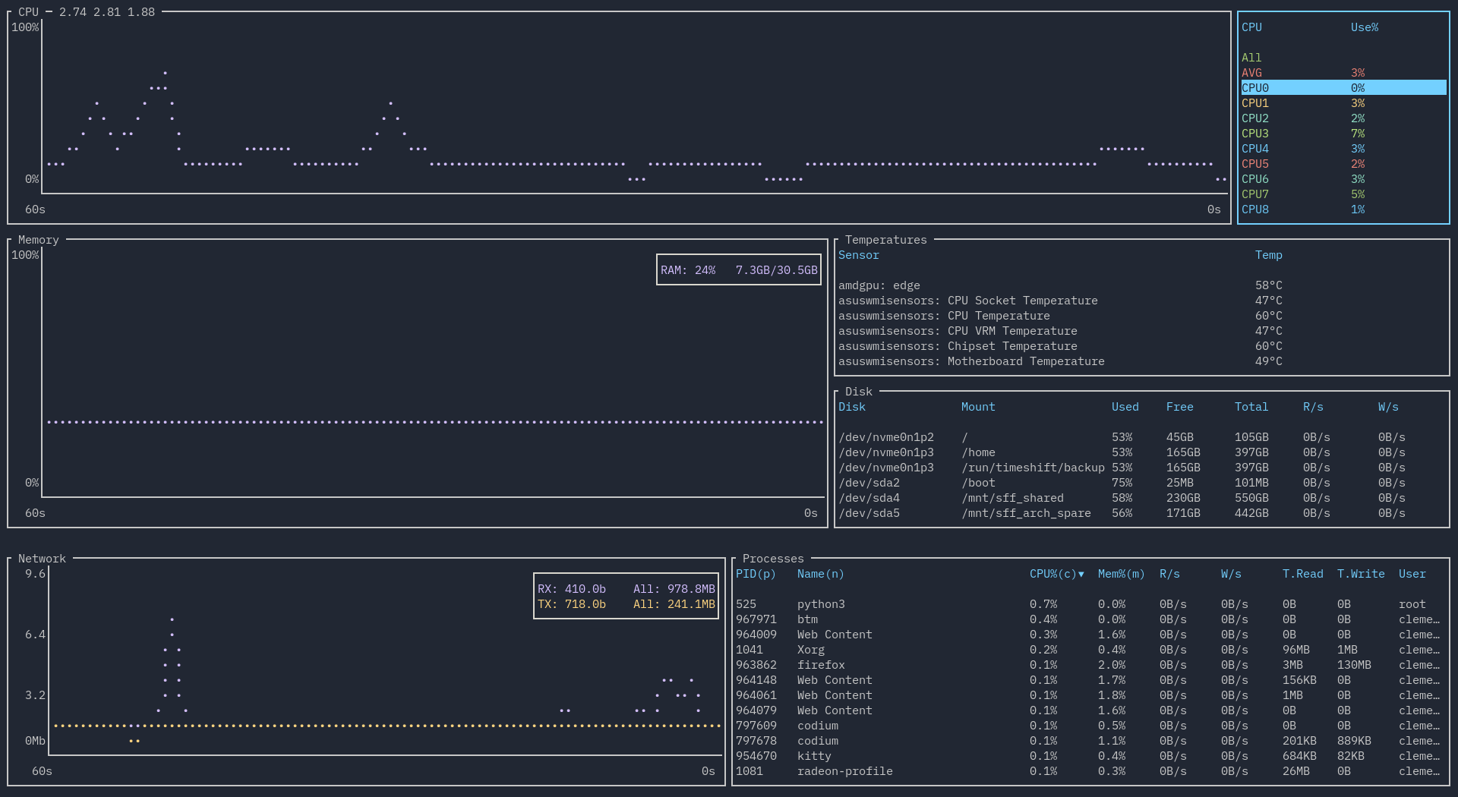Select the firefox process row

[821, 665]
